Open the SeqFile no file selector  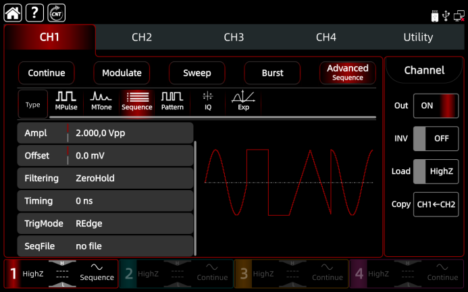105,246
